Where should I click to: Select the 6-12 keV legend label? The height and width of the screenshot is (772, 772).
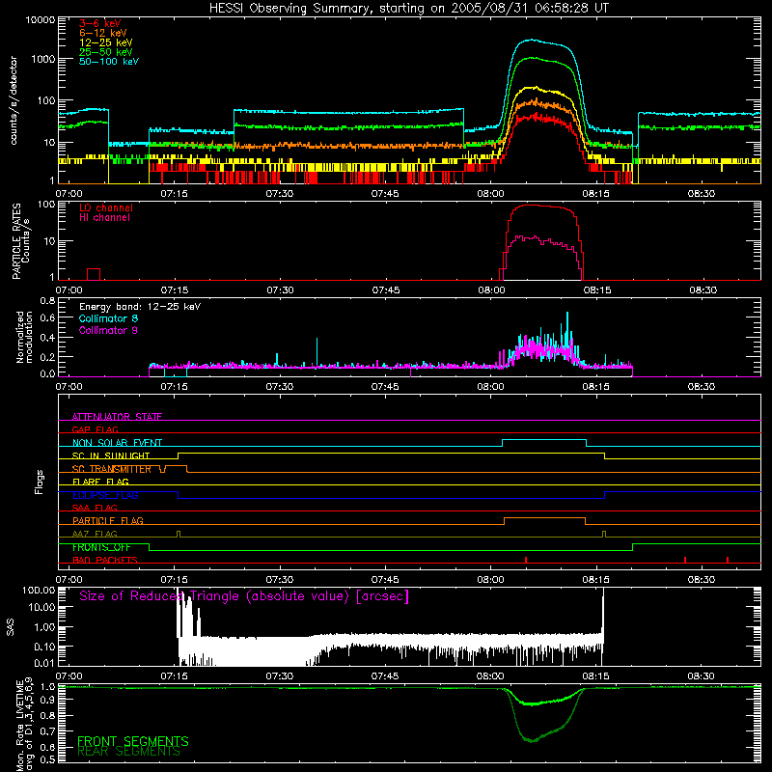click(x=103, y=33)
